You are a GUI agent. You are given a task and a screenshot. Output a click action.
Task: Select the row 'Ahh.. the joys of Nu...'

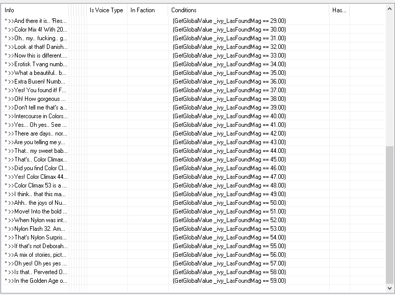click(x=193, y=203)
